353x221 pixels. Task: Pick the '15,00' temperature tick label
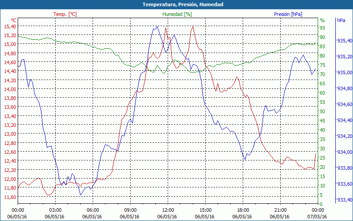[10, 44]
